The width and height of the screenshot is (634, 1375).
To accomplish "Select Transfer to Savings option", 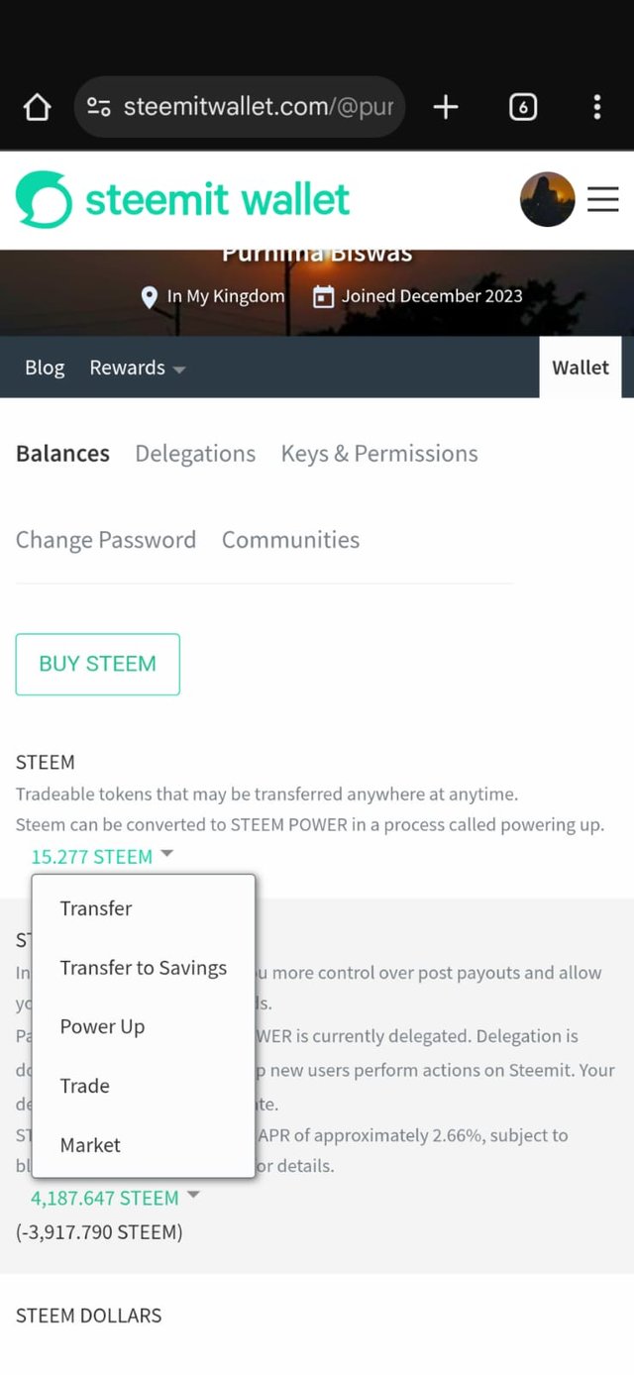I will pyautogui.click(x=144, y=968).
